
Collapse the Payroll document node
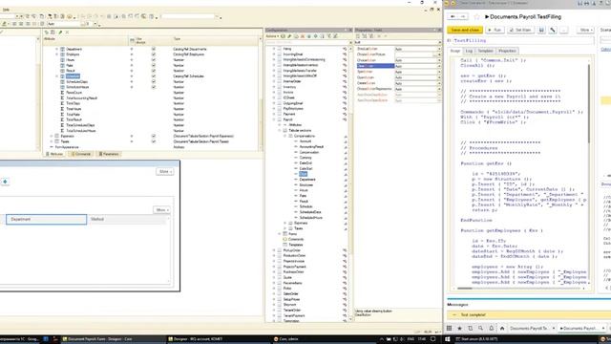[274, 119]
